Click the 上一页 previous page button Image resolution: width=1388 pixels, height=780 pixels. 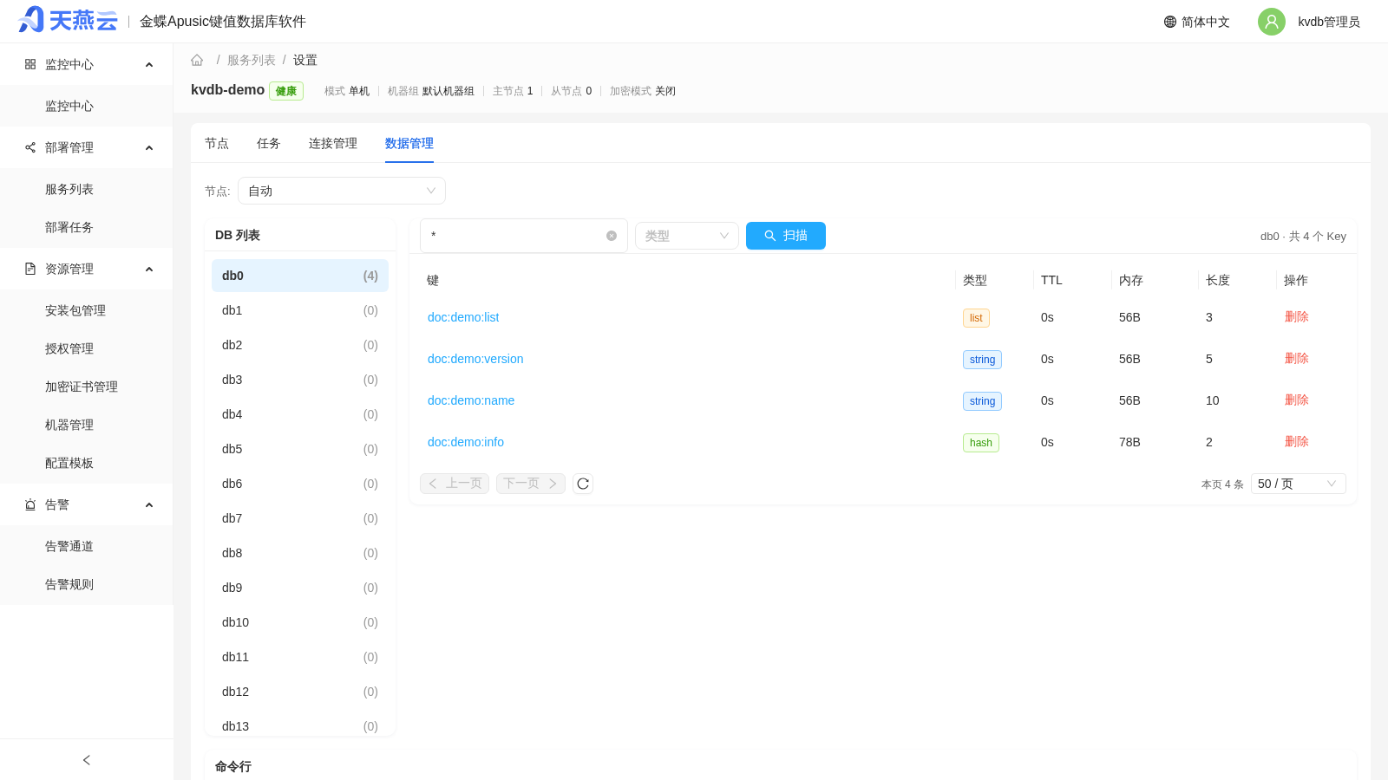[x=455, y=484]
